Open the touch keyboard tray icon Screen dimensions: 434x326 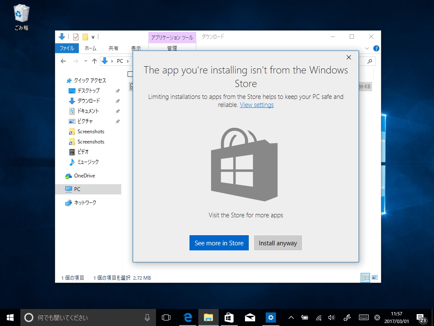click(363, 318)
